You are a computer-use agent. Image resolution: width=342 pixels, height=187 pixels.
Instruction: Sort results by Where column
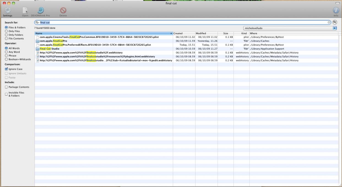point(294,33)
